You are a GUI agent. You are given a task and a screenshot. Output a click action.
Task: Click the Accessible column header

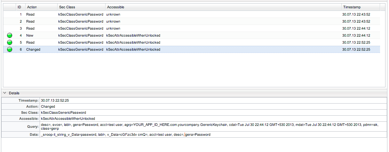[x=115, y=7]
